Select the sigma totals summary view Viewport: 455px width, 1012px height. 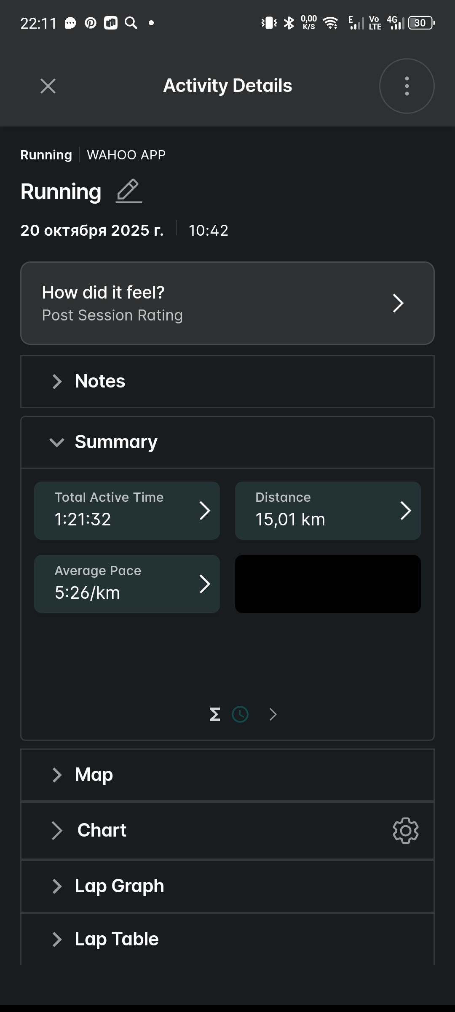(x=215, y=714)
